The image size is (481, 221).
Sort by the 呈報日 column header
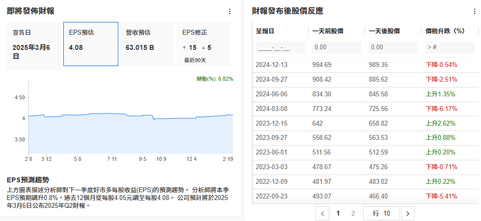click(x=266, y=31)
